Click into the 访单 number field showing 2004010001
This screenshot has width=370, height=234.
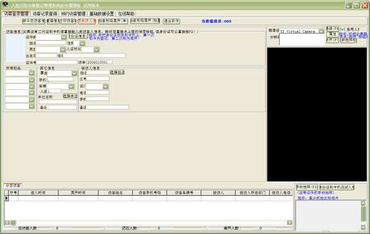99,62
